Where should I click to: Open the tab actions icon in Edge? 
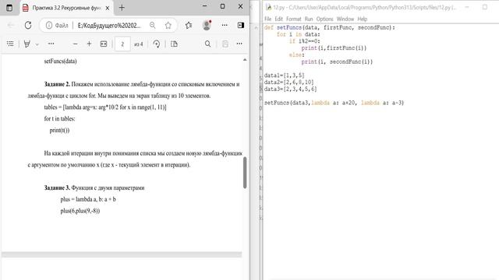pyautogui.click(x=9, y=8)
